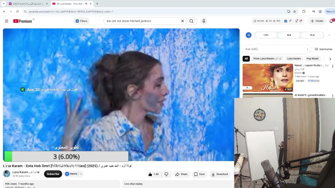
Task: Select the From Luna Karam chip
Action: (x=267, y=58)
